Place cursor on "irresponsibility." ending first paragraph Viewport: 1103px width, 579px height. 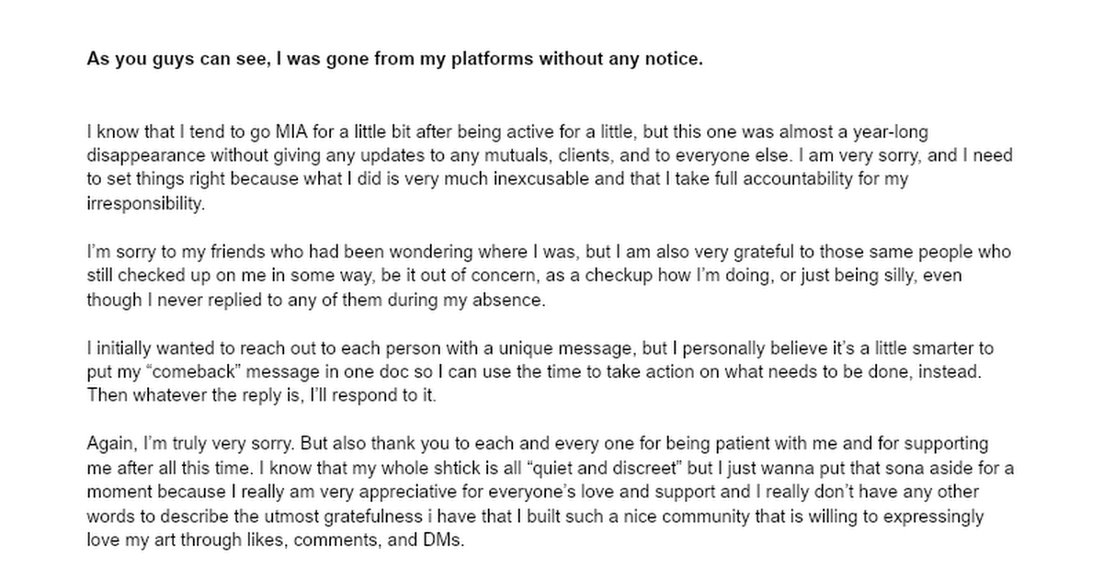(x=144, y=204)
